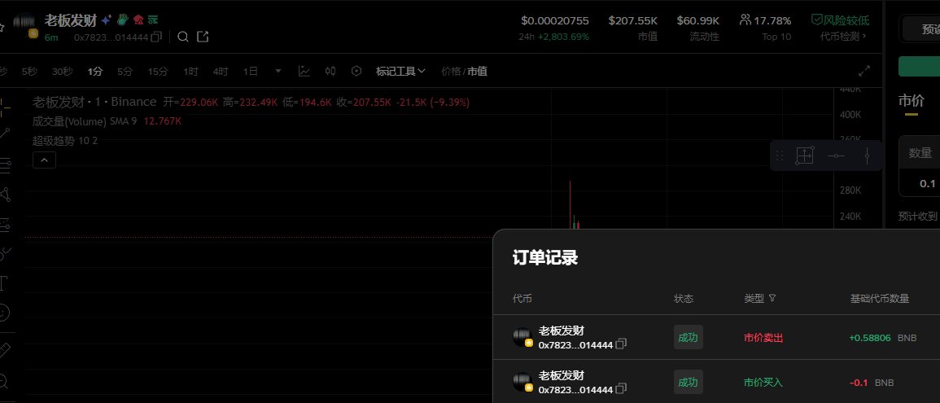Select the ruler measure tool

point(5,350)
